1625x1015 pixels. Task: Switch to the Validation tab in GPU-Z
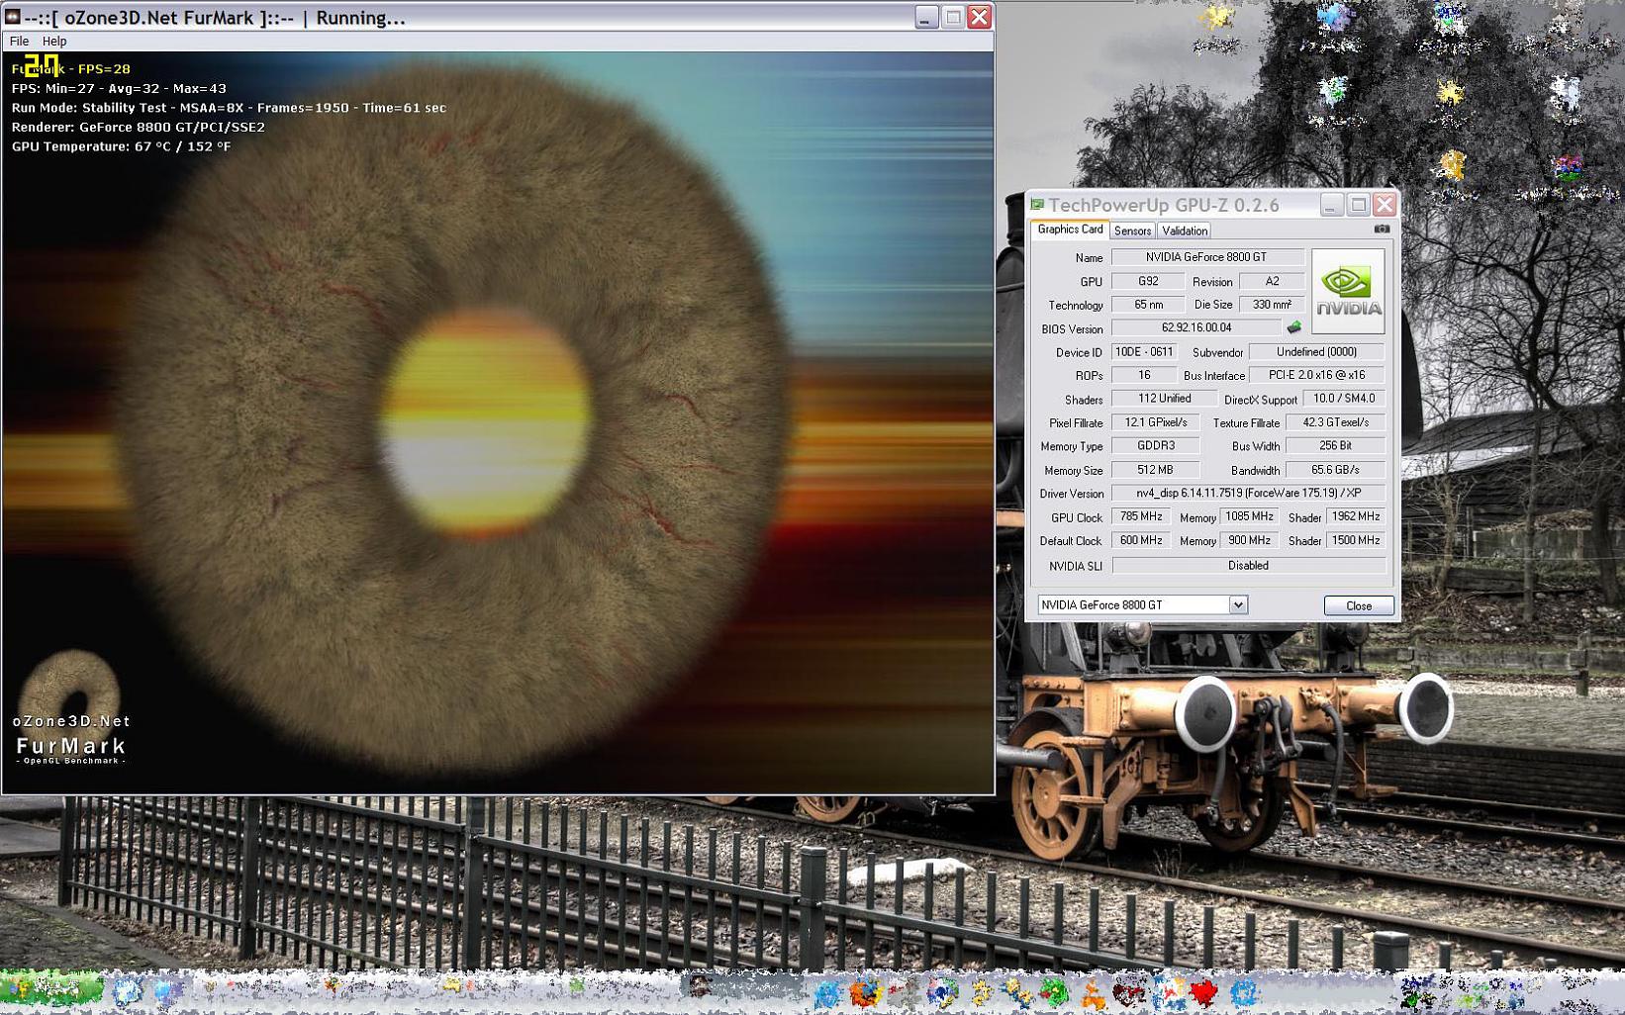pos(1185,231)
